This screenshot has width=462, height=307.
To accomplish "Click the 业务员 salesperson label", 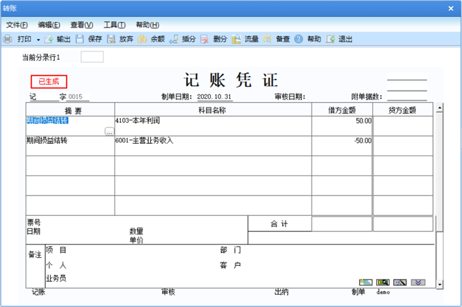I will click(56, 278).
